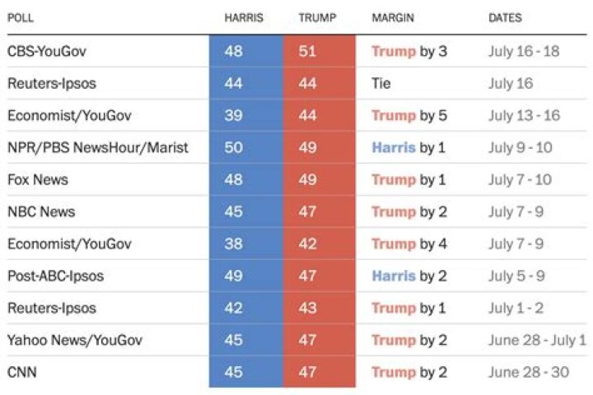Image resolution: width=593 pixels, height=395 pixels.
Task: Select the NBC News poll name
Action: [x=41, y=211]
